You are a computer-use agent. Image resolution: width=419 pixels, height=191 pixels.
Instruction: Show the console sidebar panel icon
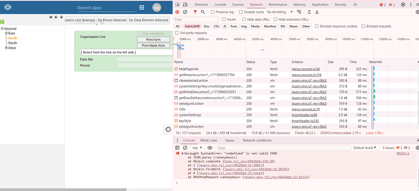pos(177,148)
